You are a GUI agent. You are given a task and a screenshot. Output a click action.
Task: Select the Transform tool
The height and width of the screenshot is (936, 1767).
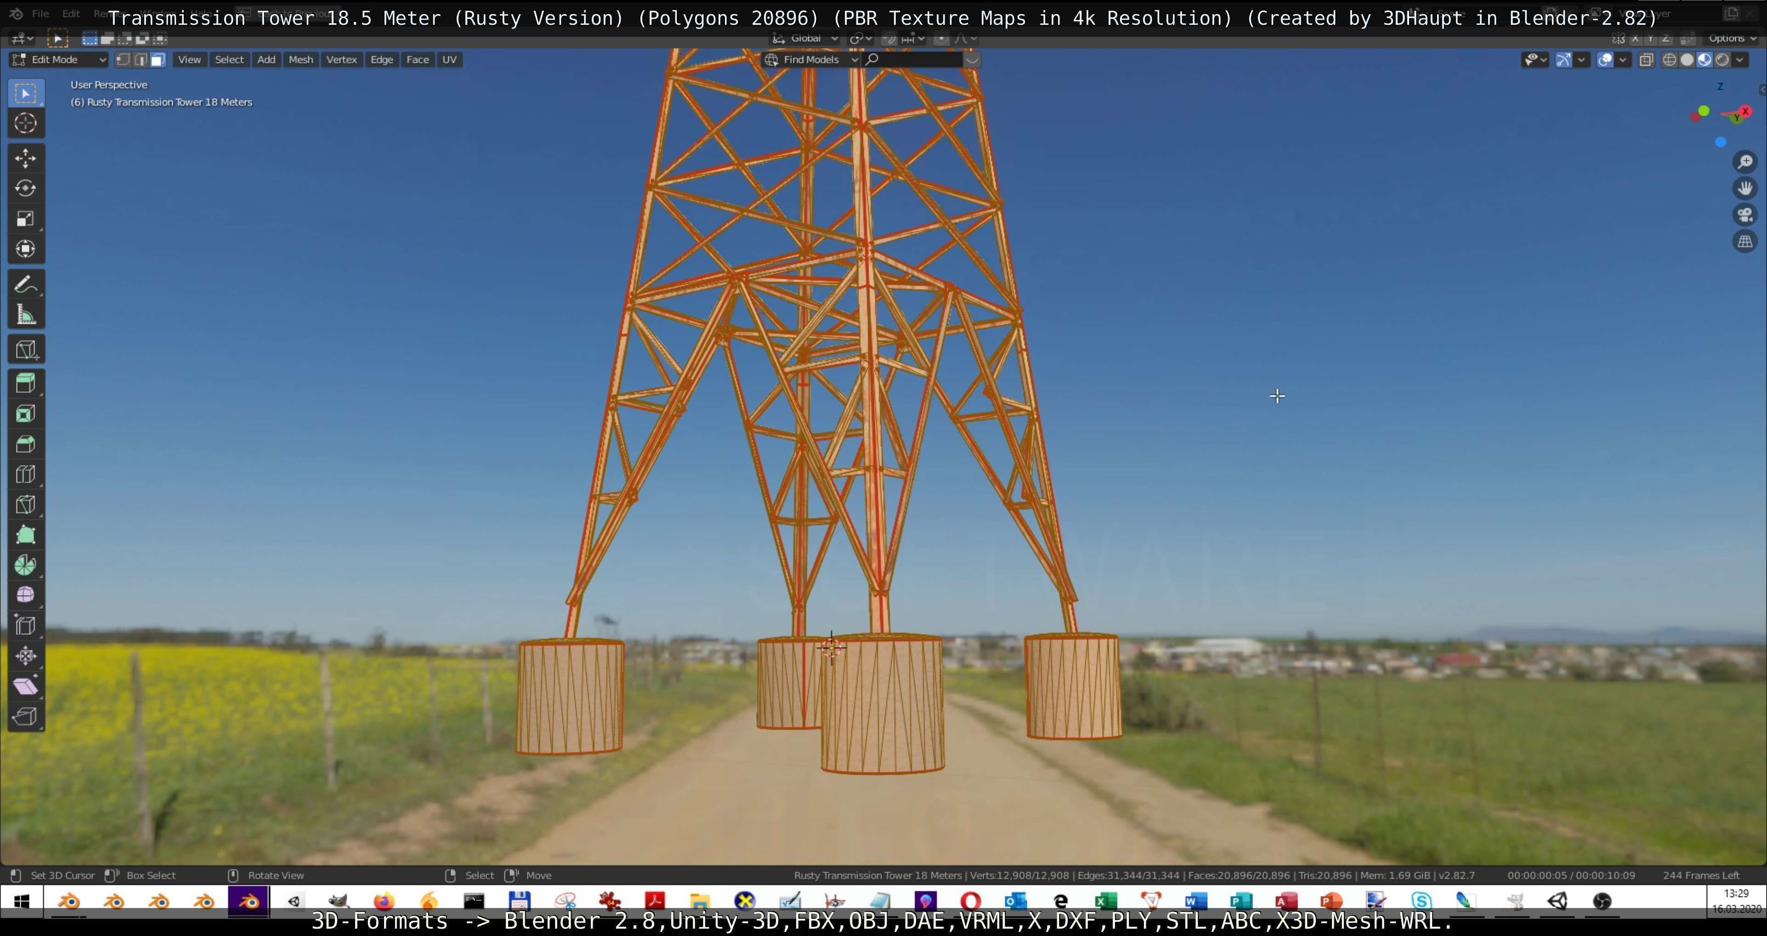coord(26,249)
